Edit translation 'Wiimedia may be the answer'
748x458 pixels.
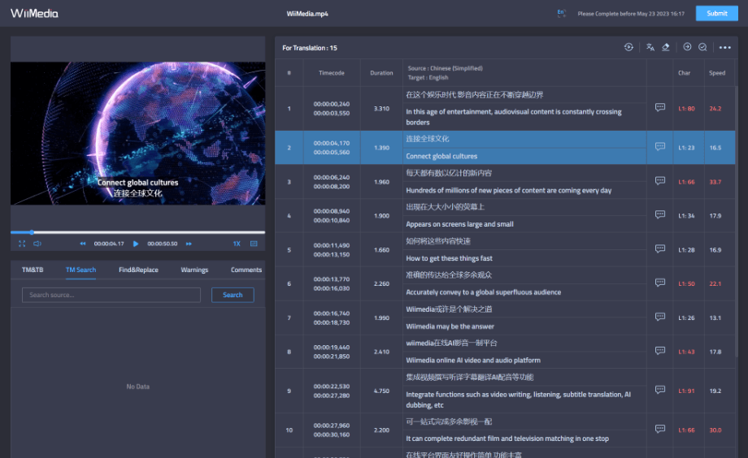tap(524, 326)
